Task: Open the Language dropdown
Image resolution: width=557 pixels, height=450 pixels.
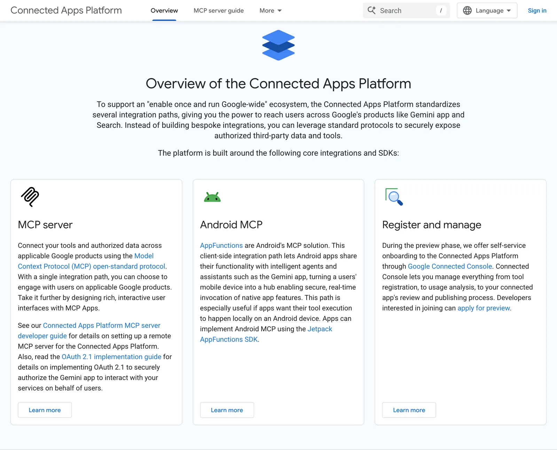Action: (x=487, y=10)
